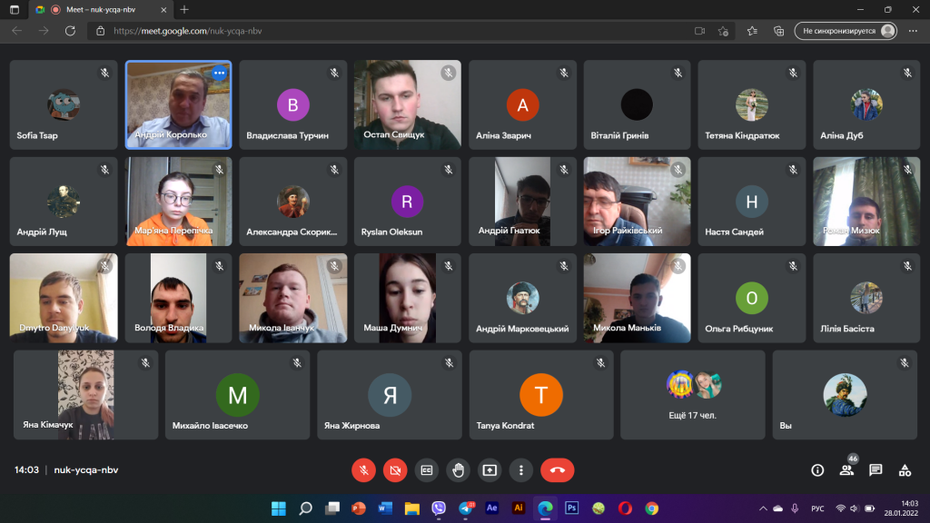Open the chat with everyone panel
Viewport: 930px width, 523px height.
pos(876,469)
